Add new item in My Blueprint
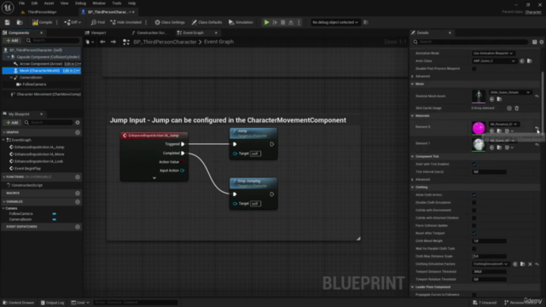Image resolution: width=546 pixels, height=307 pixels. click(x=12, y=123)
